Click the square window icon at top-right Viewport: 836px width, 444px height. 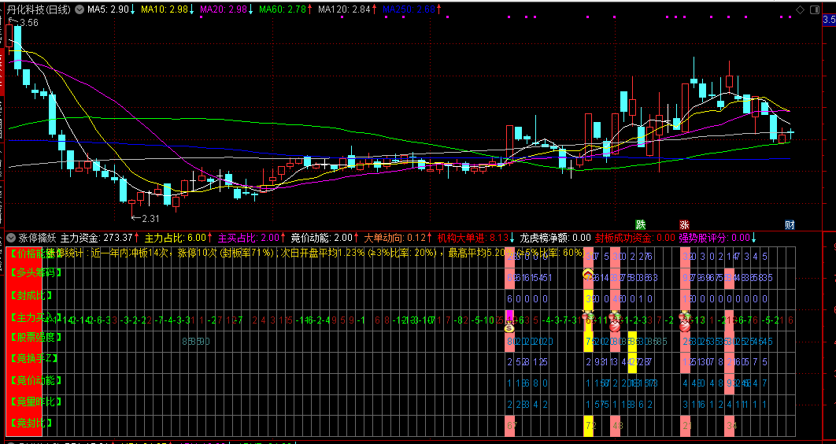tap(816, 9)
